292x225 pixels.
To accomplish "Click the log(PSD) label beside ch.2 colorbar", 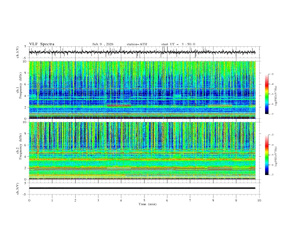I will click(x=276, y=157).
